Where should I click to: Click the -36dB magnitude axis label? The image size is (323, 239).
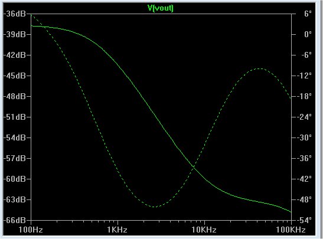[15, 14]
